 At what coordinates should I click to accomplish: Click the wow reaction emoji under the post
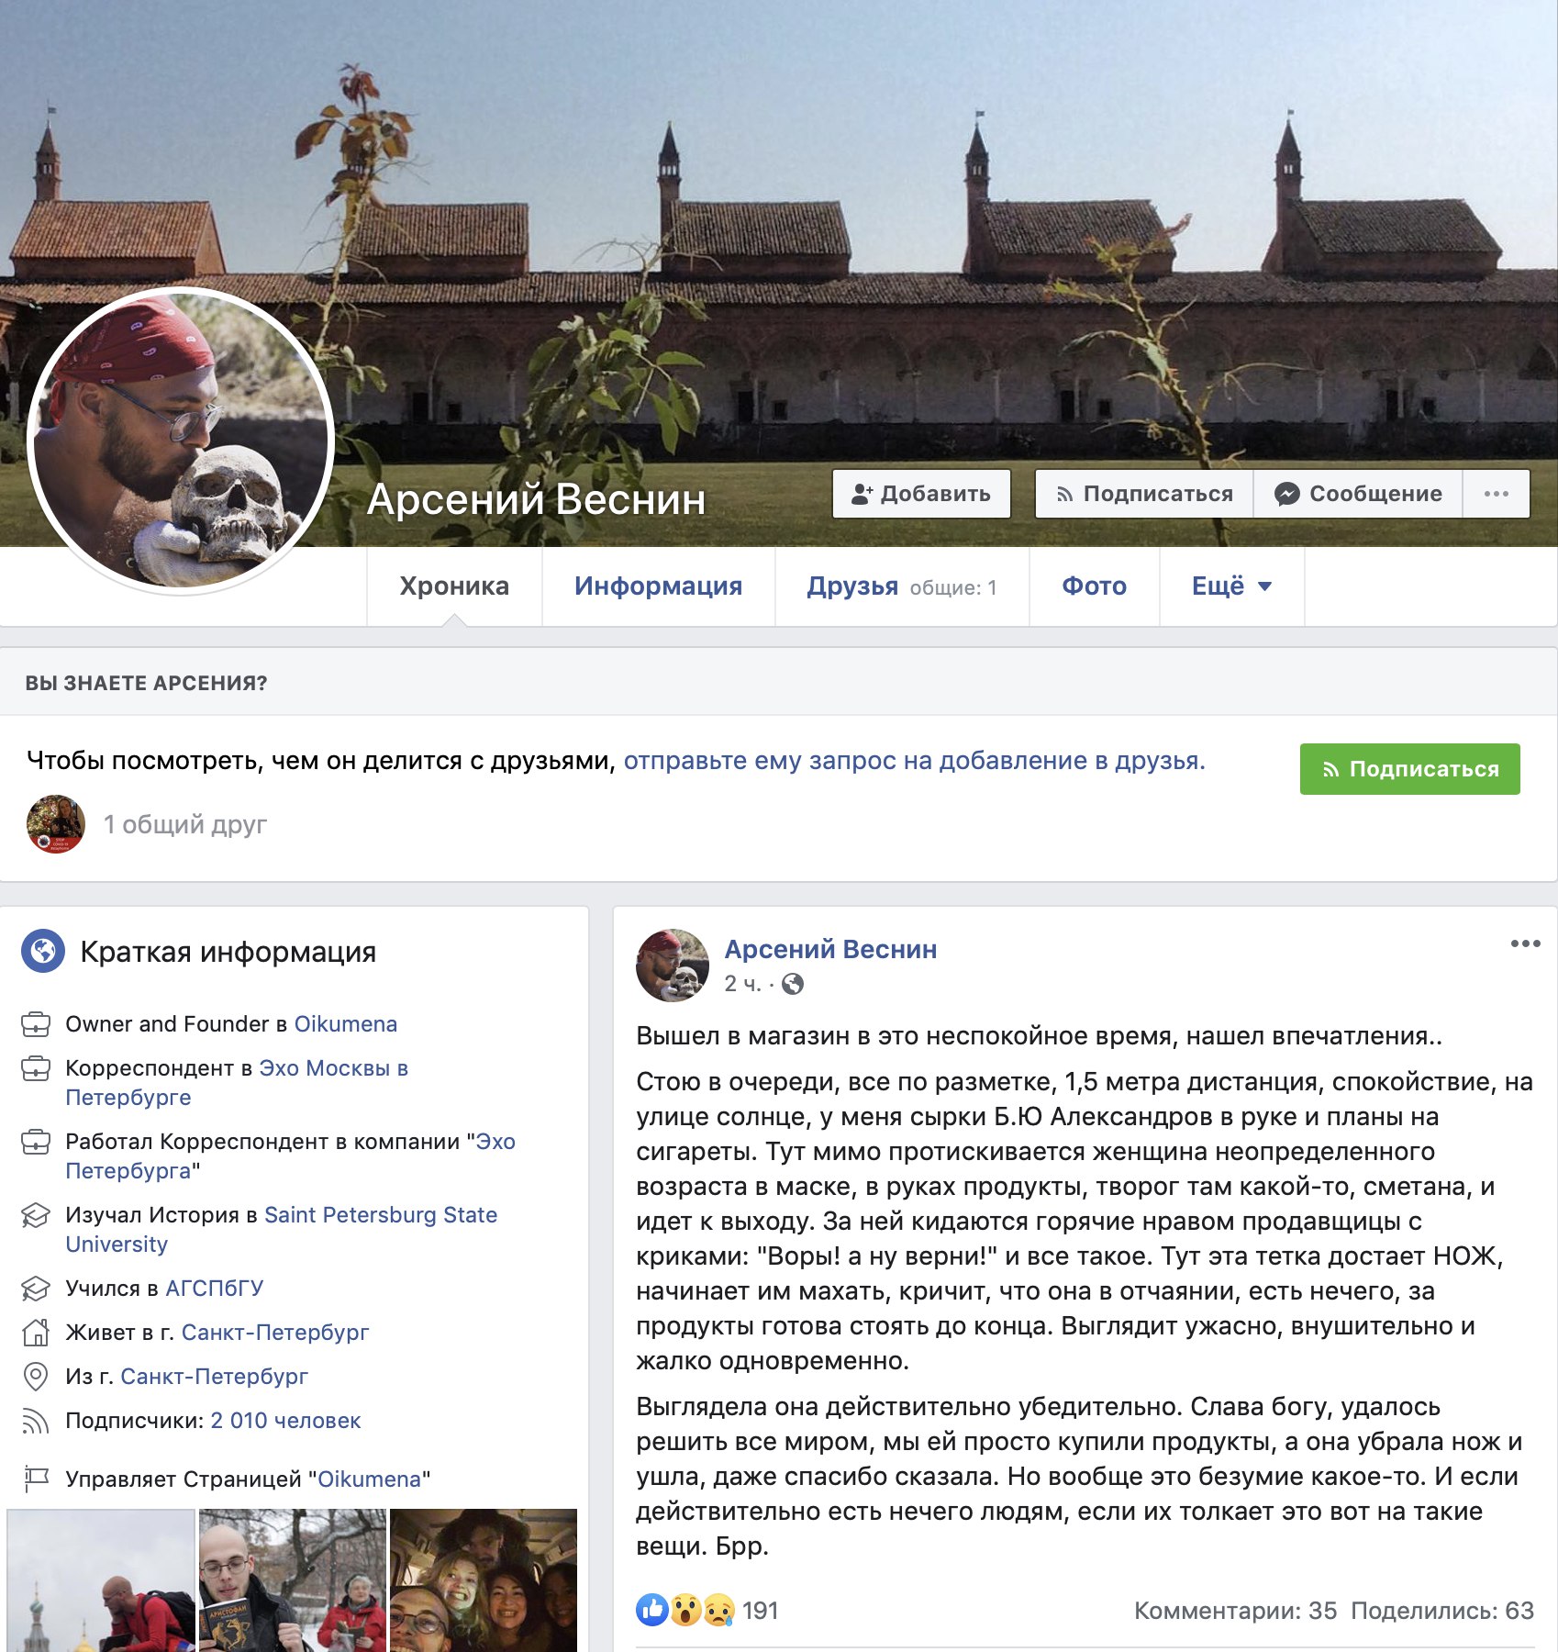(x=685, y=1610)
